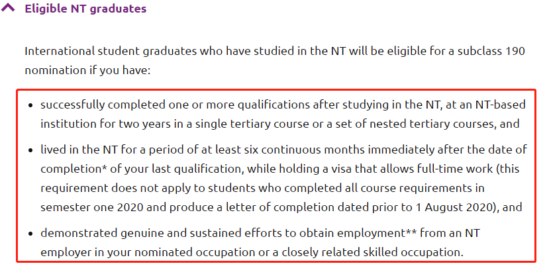Click the asterisk after "completion"
549x278 pixels.
click(104, 167)
